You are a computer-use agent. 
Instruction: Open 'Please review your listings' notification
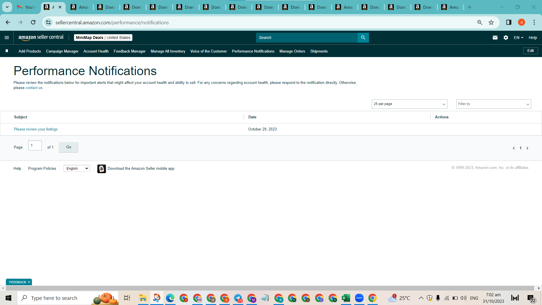click(36, 129)
